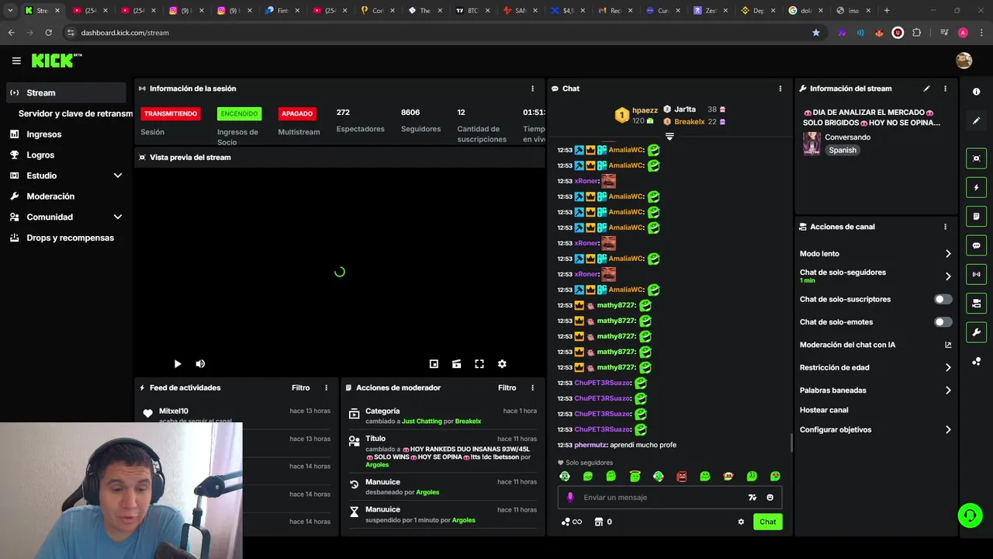Toggle theater mode in stream preview
Image resolution: width=993 pixels, height=559 pixels.
point(456,363)
